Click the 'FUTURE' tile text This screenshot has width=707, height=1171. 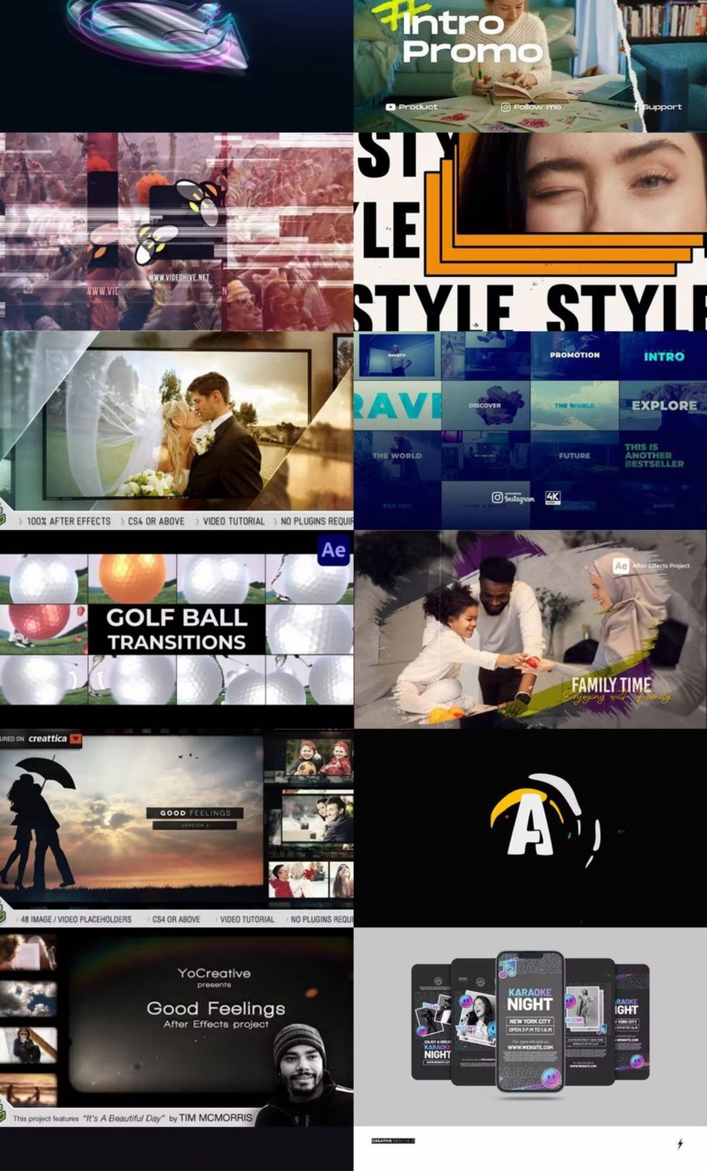click(574, 456)
